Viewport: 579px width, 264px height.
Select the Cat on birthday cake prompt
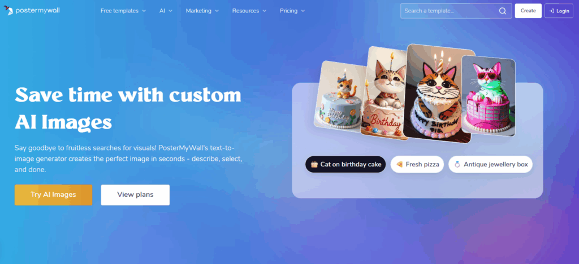click(x=345, y=165)
